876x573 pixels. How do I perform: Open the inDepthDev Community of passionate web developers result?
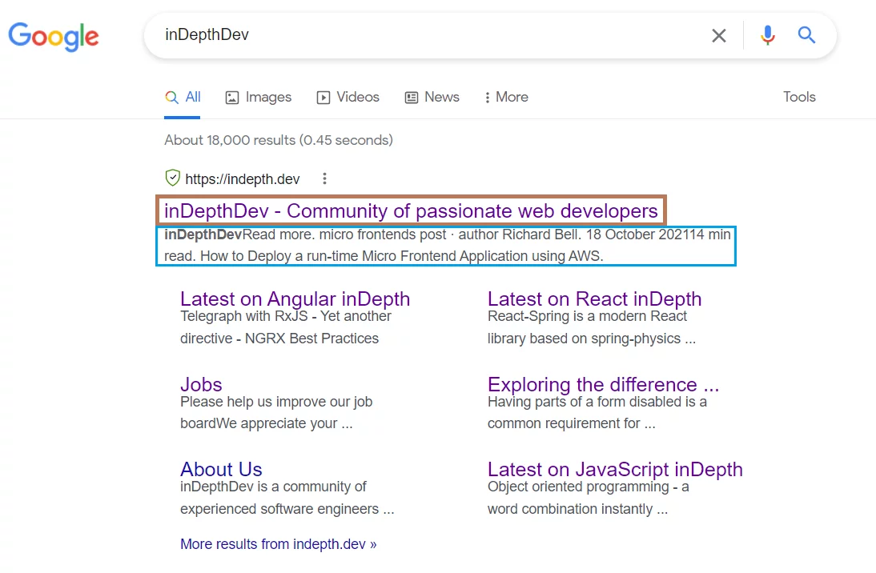411,210
